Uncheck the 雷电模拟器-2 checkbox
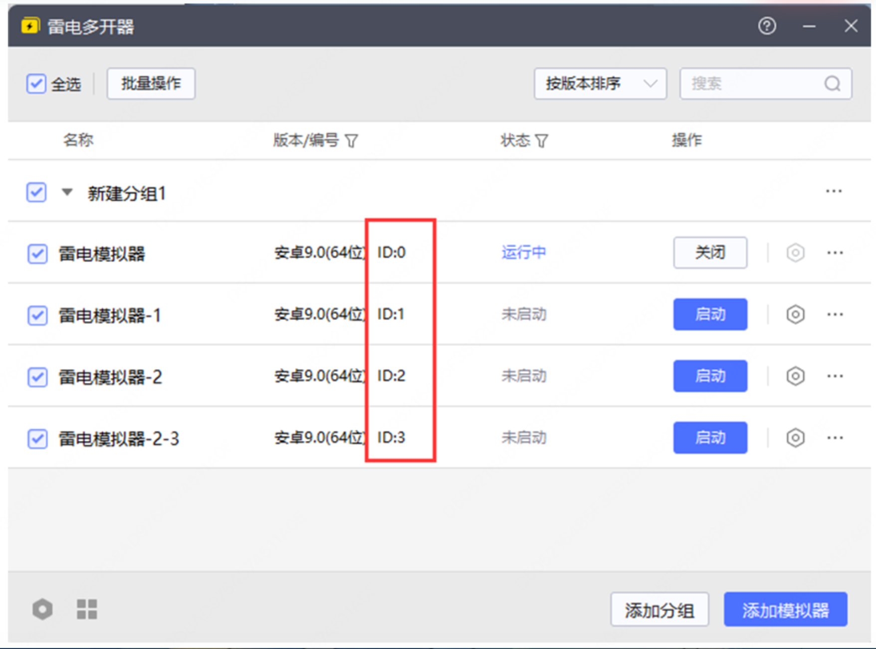 (x=37, y=377)
